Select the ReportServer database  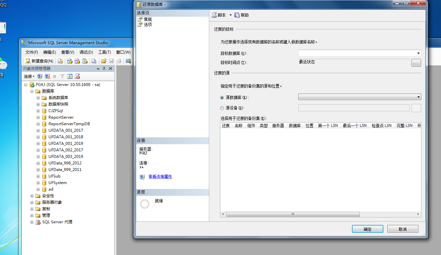pos(61,117)
